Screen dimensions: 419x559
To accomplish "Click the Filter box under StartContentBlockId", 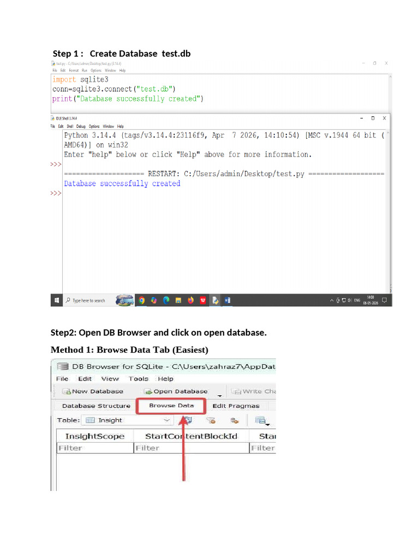I will [191, 448].
